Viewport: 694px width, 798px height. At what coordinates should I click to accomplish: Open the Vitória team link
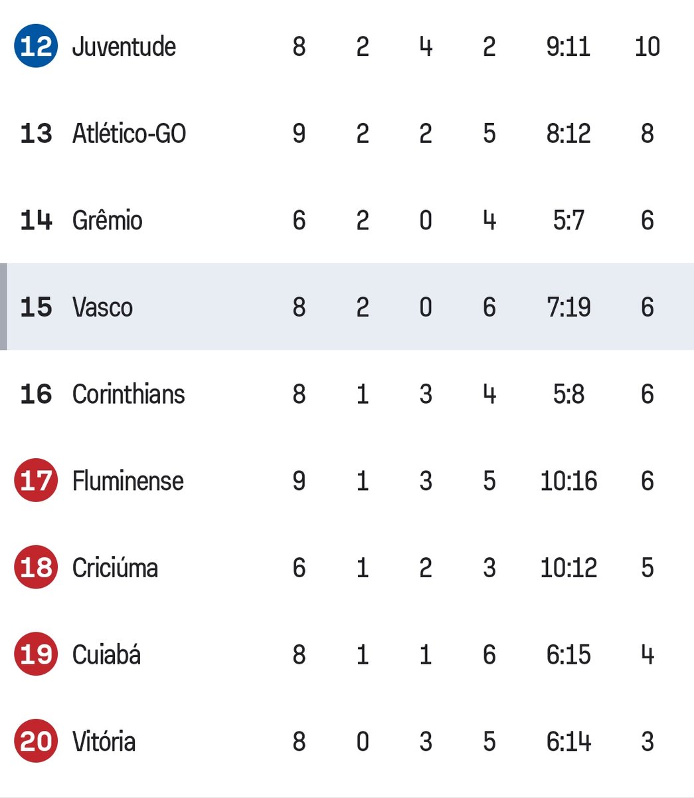tap(104, 741)
